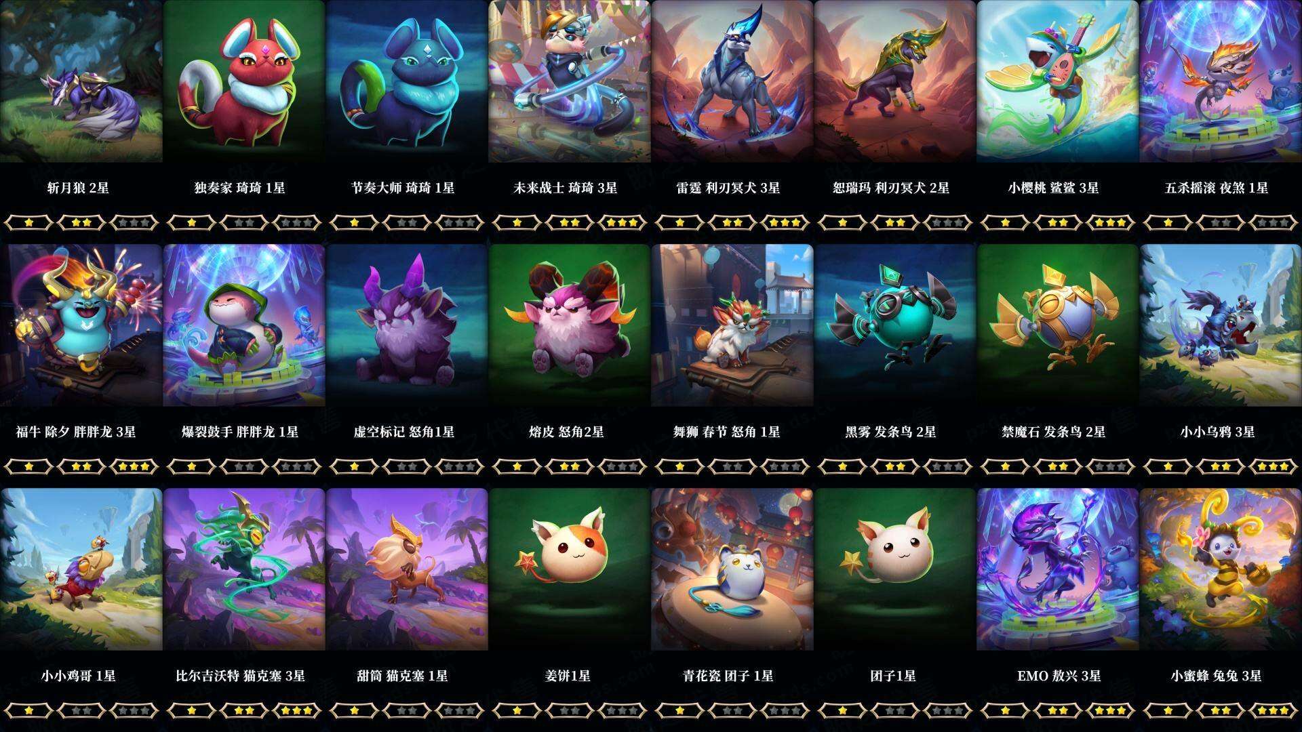Pick the 姜饼 cat-like portrait
This screenshot has width=1302, height=732.
tap(570, 569)
